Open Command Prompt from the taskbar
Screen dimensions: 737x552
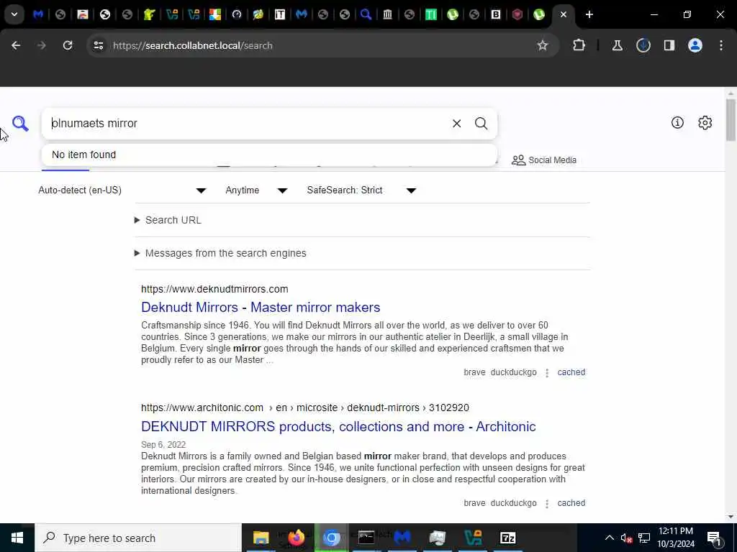coord(366,538)
